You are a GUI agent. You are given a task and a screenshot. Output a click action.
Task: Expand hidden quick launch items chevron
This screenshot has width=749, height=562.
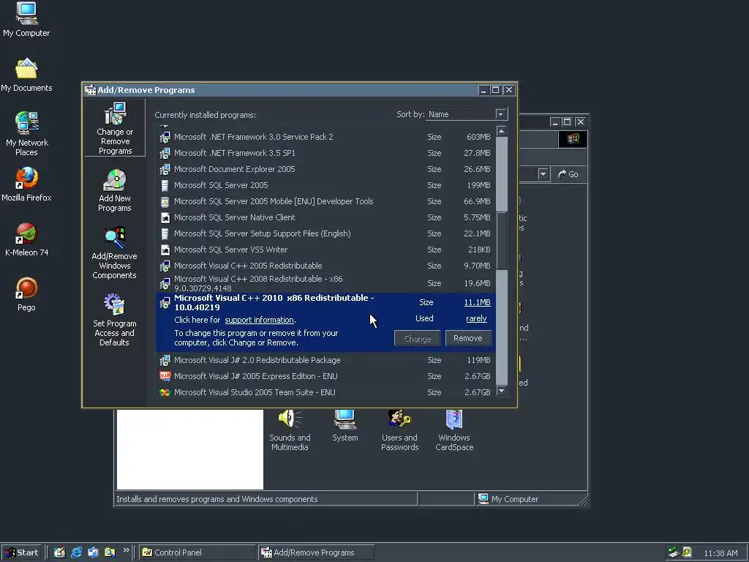click(x=126, y=550)
